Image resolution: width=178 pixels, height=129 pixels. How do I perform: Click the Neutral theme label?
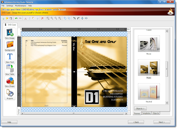[x=149, y=102]
